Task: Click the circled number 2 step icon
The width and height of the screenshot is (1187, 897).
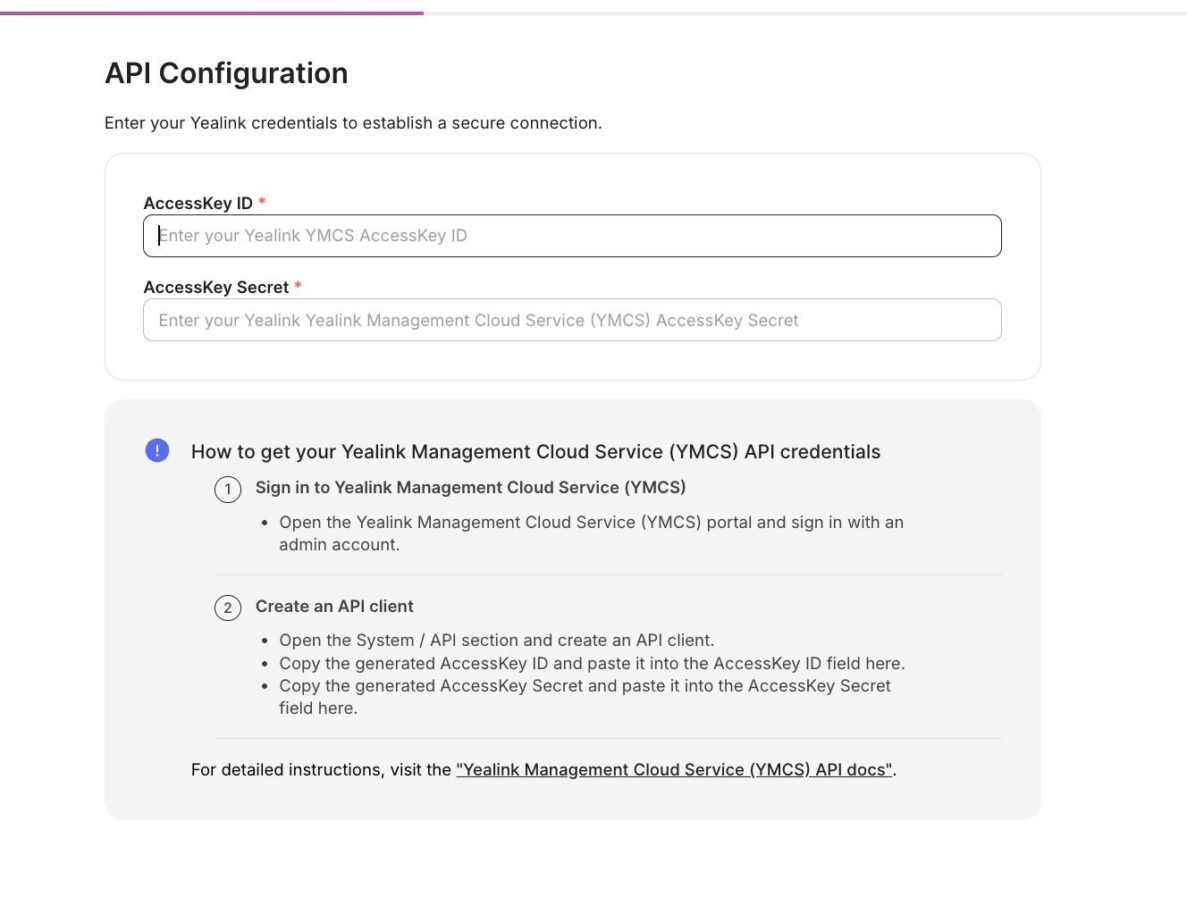Action: 228,608
